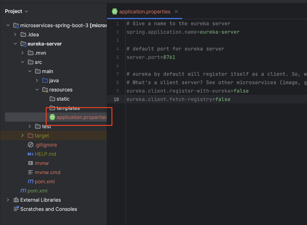Collapse the src directory

[x=22, y=62]
